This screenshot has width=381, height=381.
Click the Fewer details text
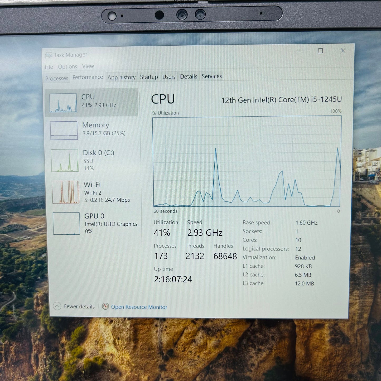pos(79,307)
